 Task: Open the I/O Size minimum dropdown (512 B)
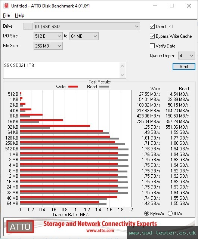[x=48, y=36]
